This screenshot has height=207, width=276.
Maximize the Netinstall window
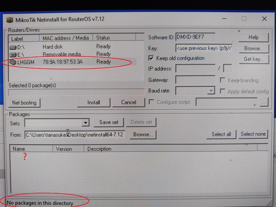coord(244,19)
